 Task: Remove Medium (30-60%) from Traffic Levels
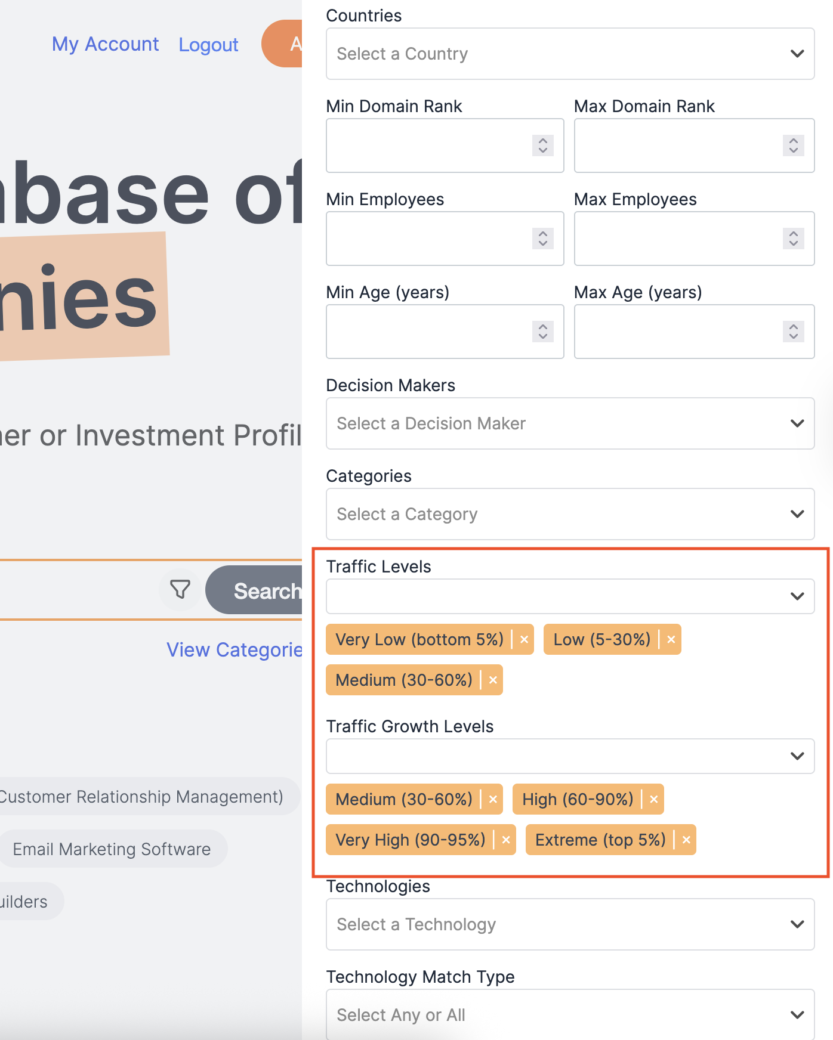493,680
